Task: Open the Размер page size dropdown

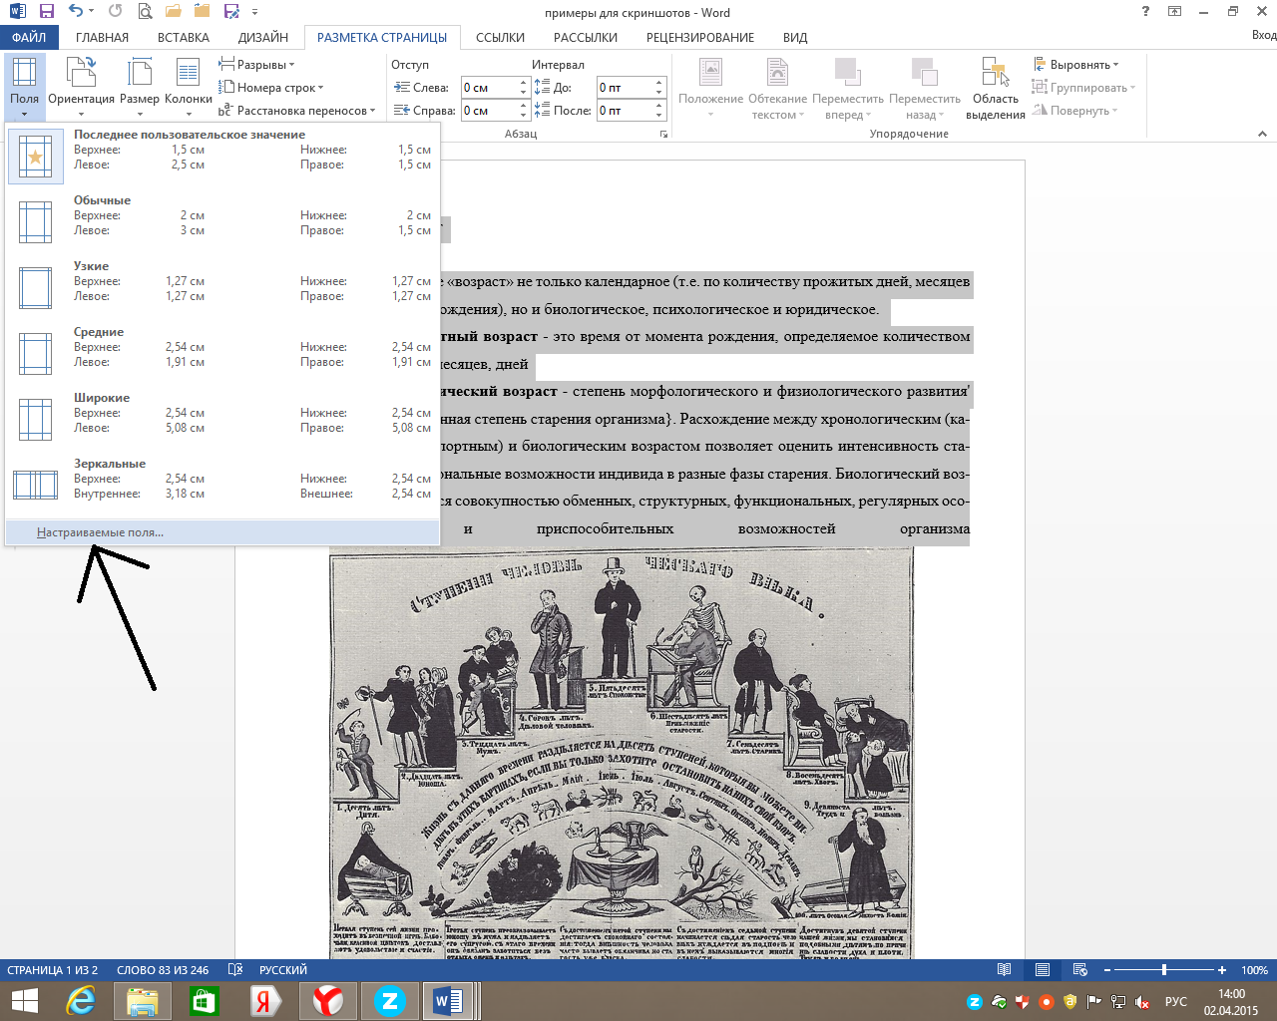Action: [140, 86]
